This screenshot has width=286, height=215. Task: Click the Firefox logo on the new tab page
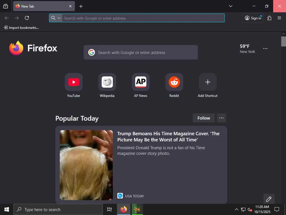point(34,48)
